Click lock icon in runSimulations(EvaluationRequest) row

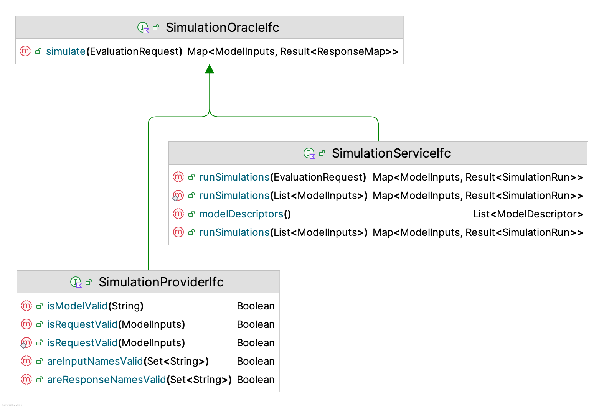point(191,177)
